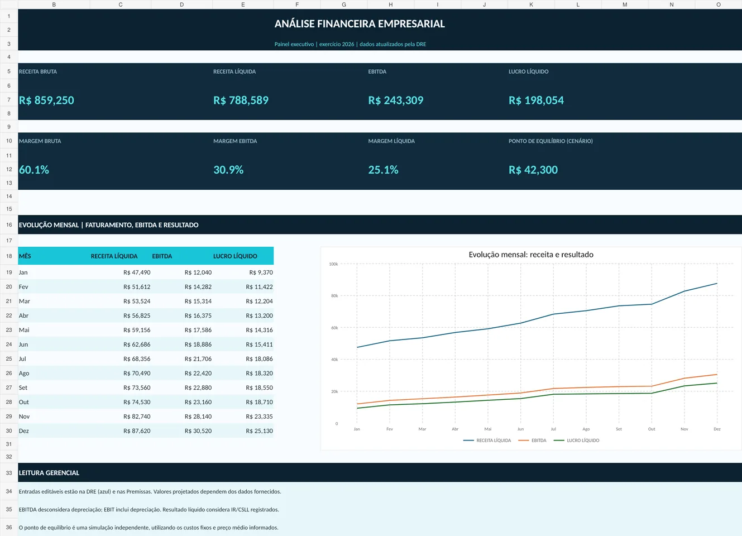Click the 'EBITDA' chart legend entry

pos(533,441)
